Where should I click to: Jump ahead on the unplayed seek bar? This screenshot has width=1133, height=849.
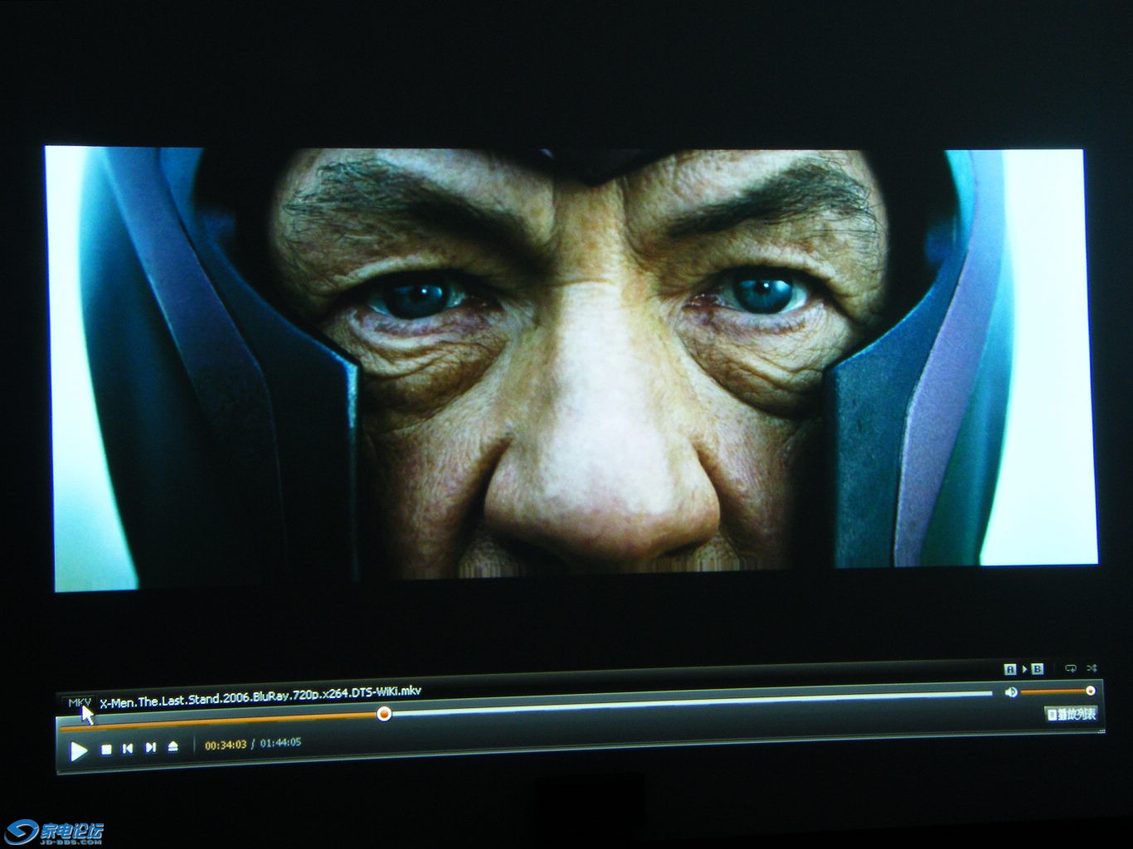(691, 702)
